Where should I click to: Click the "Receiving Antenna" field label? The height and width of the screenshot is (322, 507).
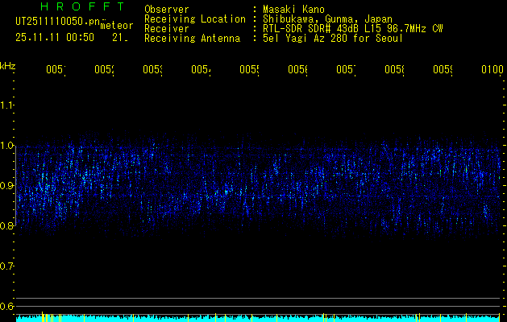[193, 39]
